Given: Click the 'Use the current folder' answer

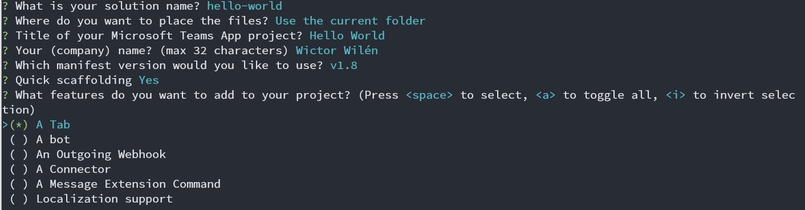Looking at the screenshot, I should 351,21.
